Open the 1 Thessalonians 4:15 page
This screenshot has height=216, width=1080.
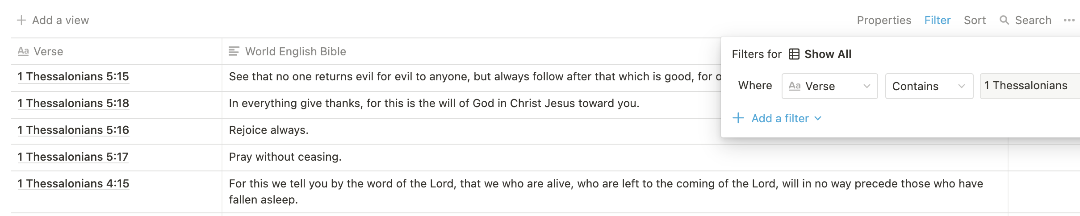tap(73, 183)
